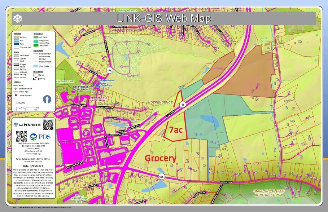Click the Sewer Structure legend symbol
Image resolution: width=328 pixels, height=212 pixels.
point(16,89)
